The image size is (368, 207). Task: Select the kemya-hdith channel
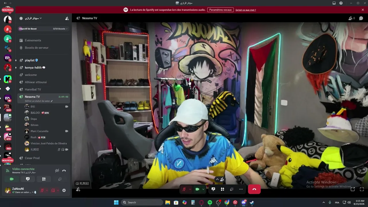coord(44,68)
